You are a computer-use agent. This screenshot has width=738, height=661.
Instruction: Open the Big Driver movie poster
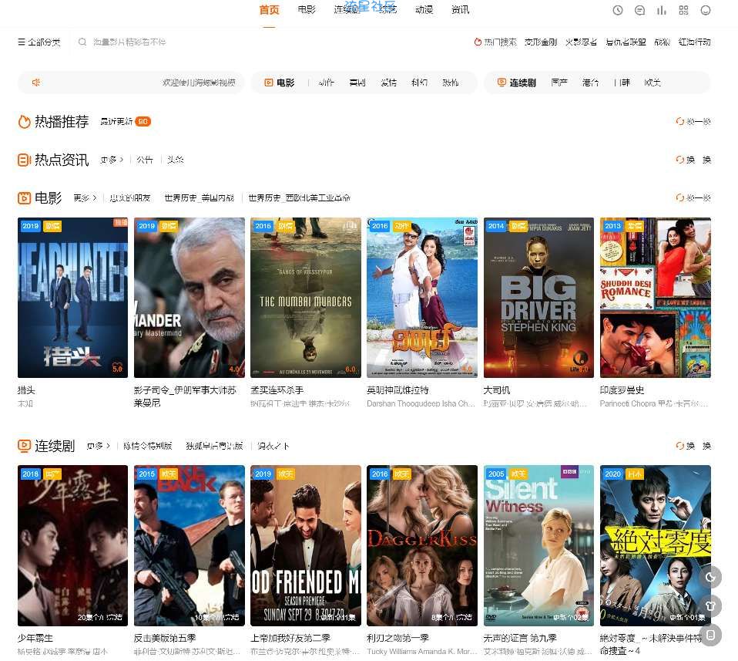[x=538, y=297]
